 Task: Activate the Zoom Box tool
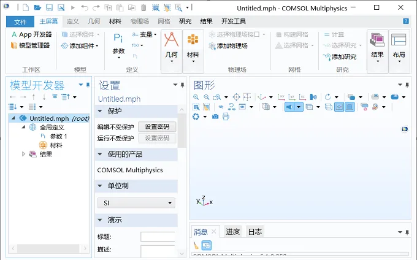(x=217, y=97)
